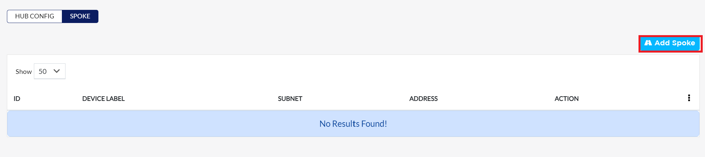Click the No Results Found banner
Viewport: 705px width, 157px height.
click(x=353, y=123)
